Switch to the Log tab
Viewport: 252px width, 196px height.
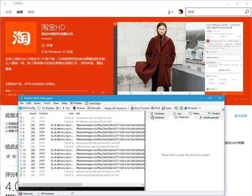(177, 114)
